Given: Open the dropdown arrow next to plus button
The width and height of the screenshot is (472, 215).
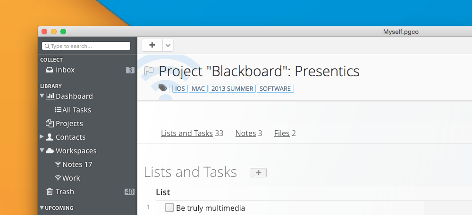Looking at the screenshot, I should (x=168, y=45).
